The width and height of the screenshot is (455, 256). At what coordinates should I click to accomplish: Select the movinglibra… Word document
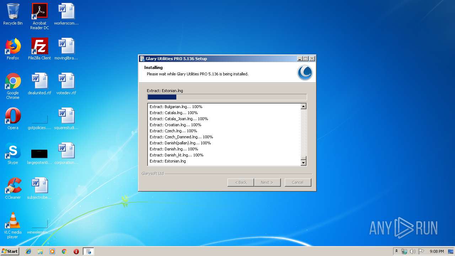point(66,49)
